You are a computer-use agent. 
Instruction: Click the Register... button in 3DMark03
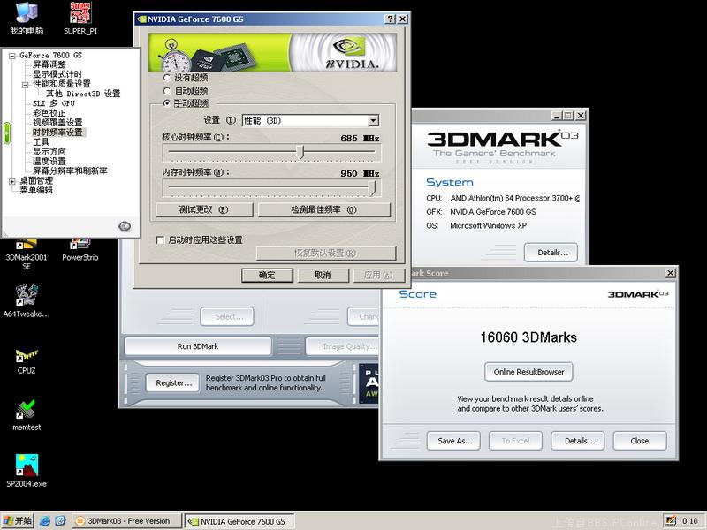click(x=173, y=383)
